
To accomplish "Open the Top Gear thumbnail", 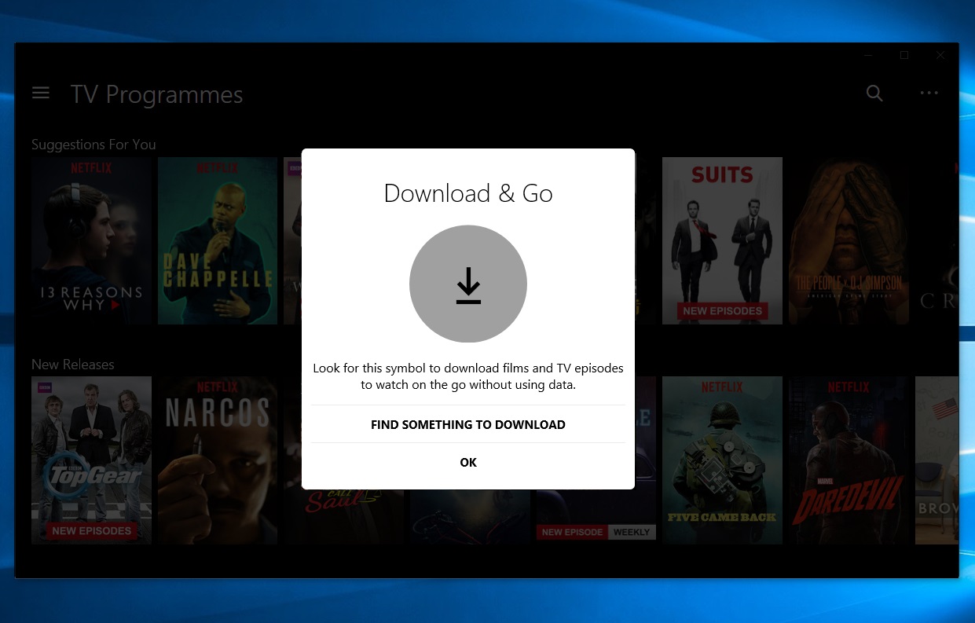I will [x=91, y=460].
